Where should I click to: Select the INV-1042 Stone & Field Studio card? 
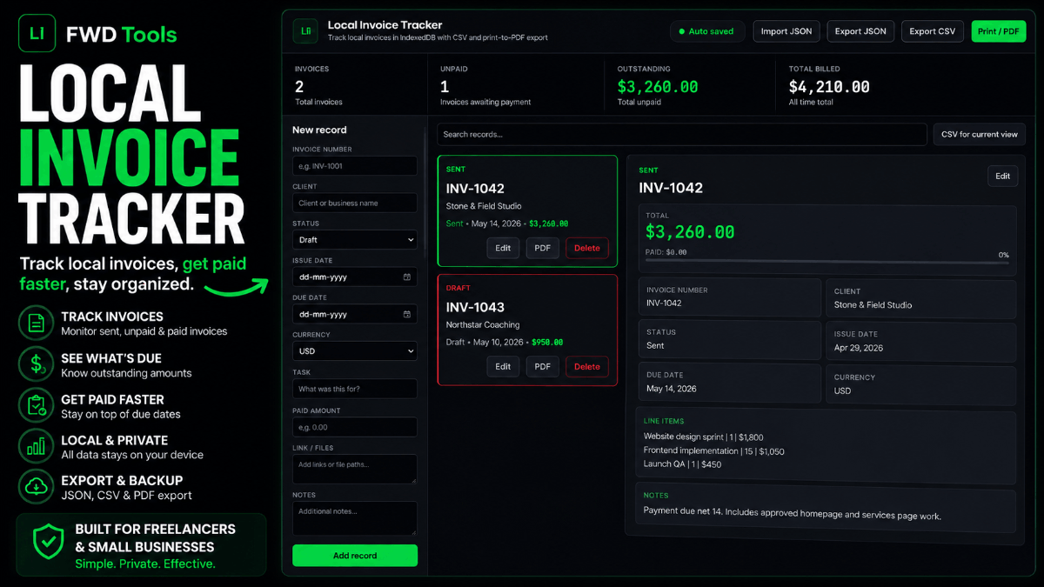point(527,211)
